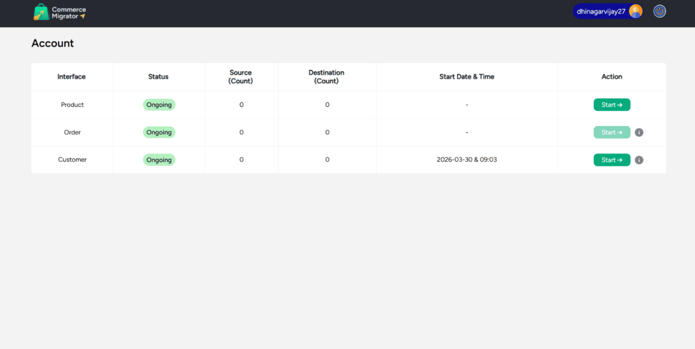Click the dhinagarvijay27 username label
Image resolution: width=695 pixels, height=349 pixels.
(x=601, y=12)
